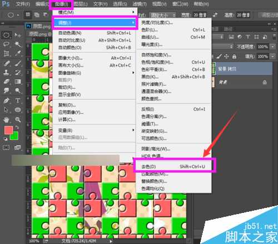Select the Zoom tool in toolbox

pos(18,120)
